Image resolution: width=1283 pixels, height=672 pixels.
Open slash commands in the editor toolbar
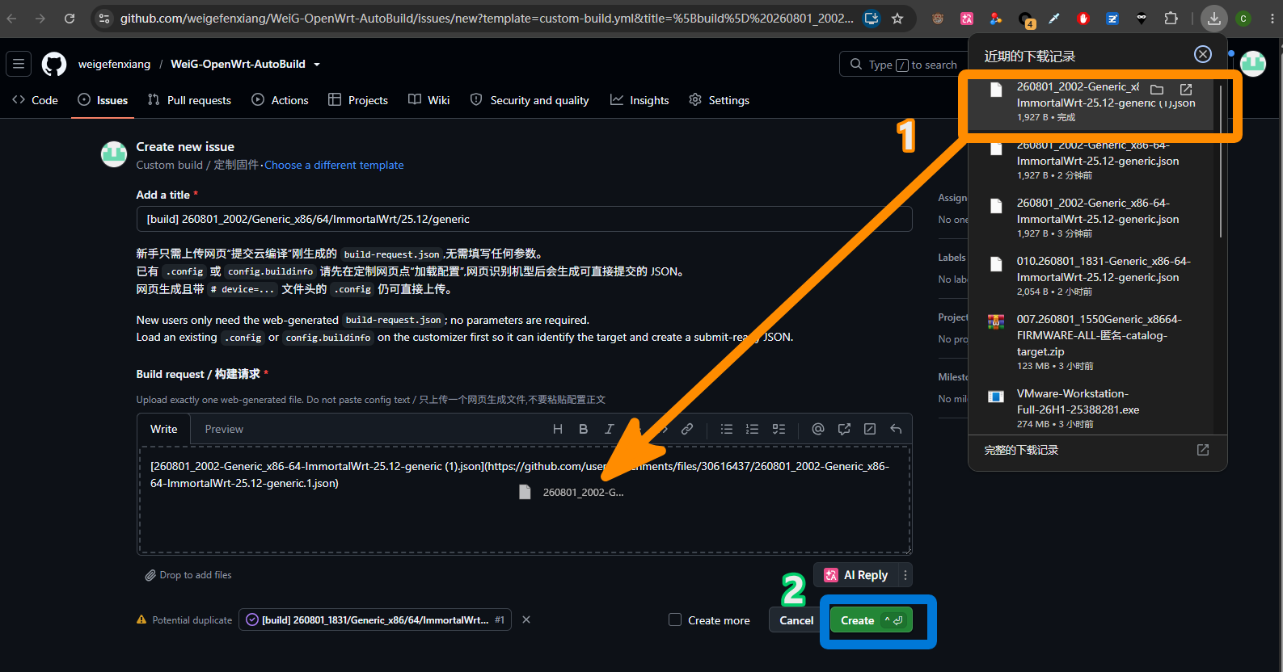point(870,429)
